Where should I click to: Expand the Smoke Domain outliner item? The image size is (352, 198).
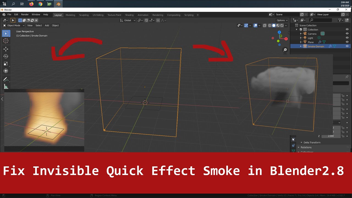(x=301, y=46)
